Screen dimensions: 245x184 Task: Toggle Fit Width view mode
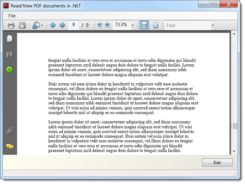[144, 25]
